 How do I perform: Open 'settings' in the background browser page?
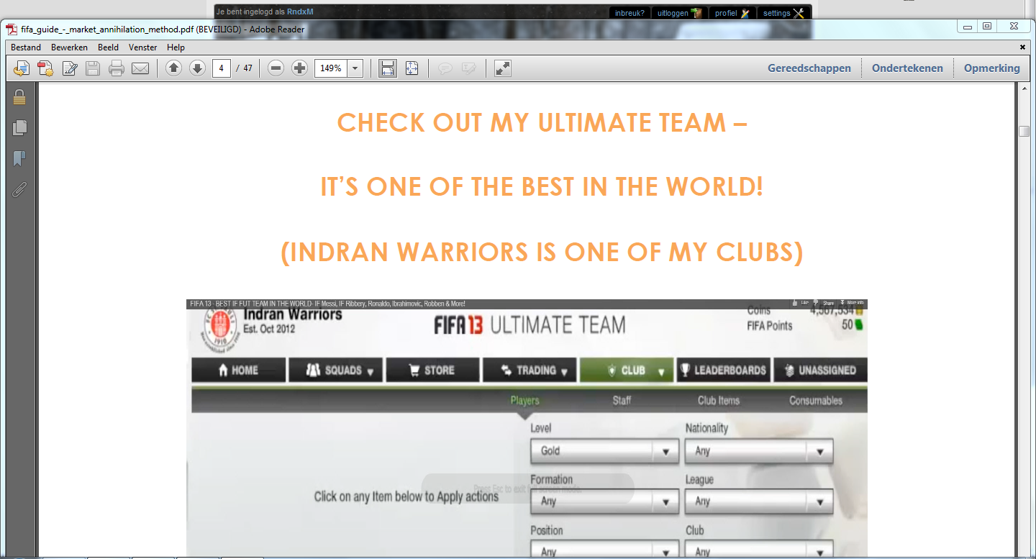[783, 13]
